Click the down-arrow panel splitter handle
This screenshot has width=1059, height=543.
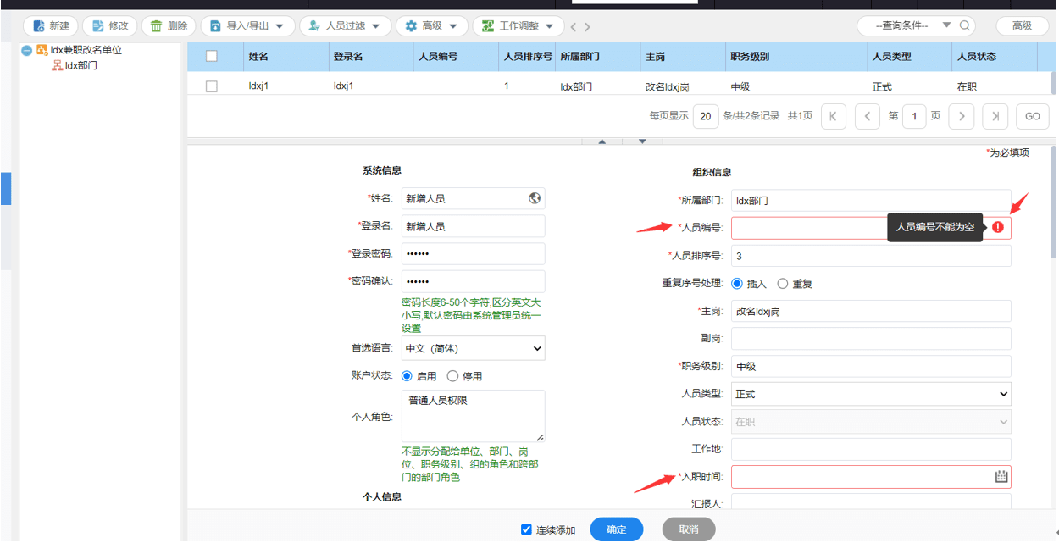point(642,141)
